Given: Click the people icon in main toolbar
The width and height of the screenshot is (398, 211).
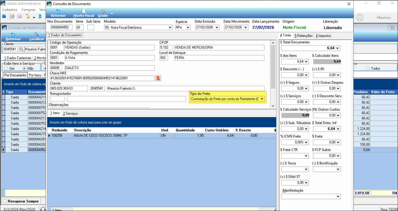Looking at the screenshot, I should click(x=12, y=17).
